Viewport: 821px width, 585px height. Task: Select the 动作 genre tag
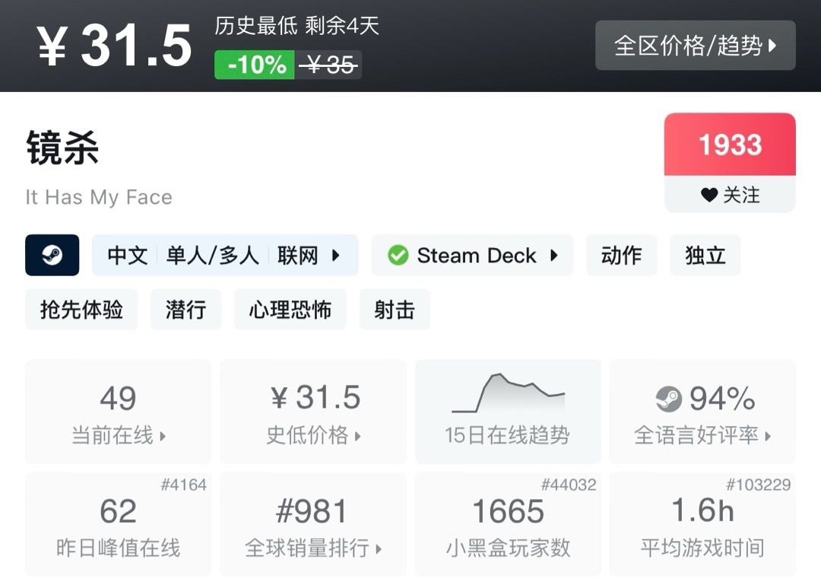pos(621,256)
